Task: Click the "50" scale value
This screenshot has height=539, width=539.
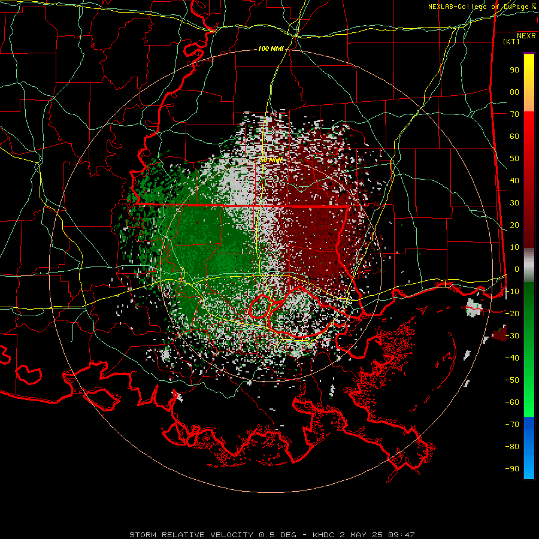Action: click(514, 159)
